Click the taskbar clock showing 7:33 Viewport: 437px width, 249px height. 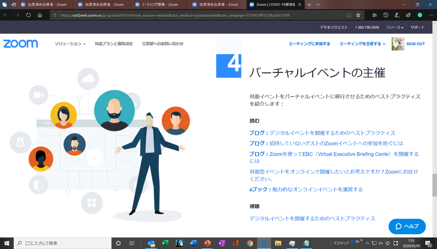click(411, 243)
